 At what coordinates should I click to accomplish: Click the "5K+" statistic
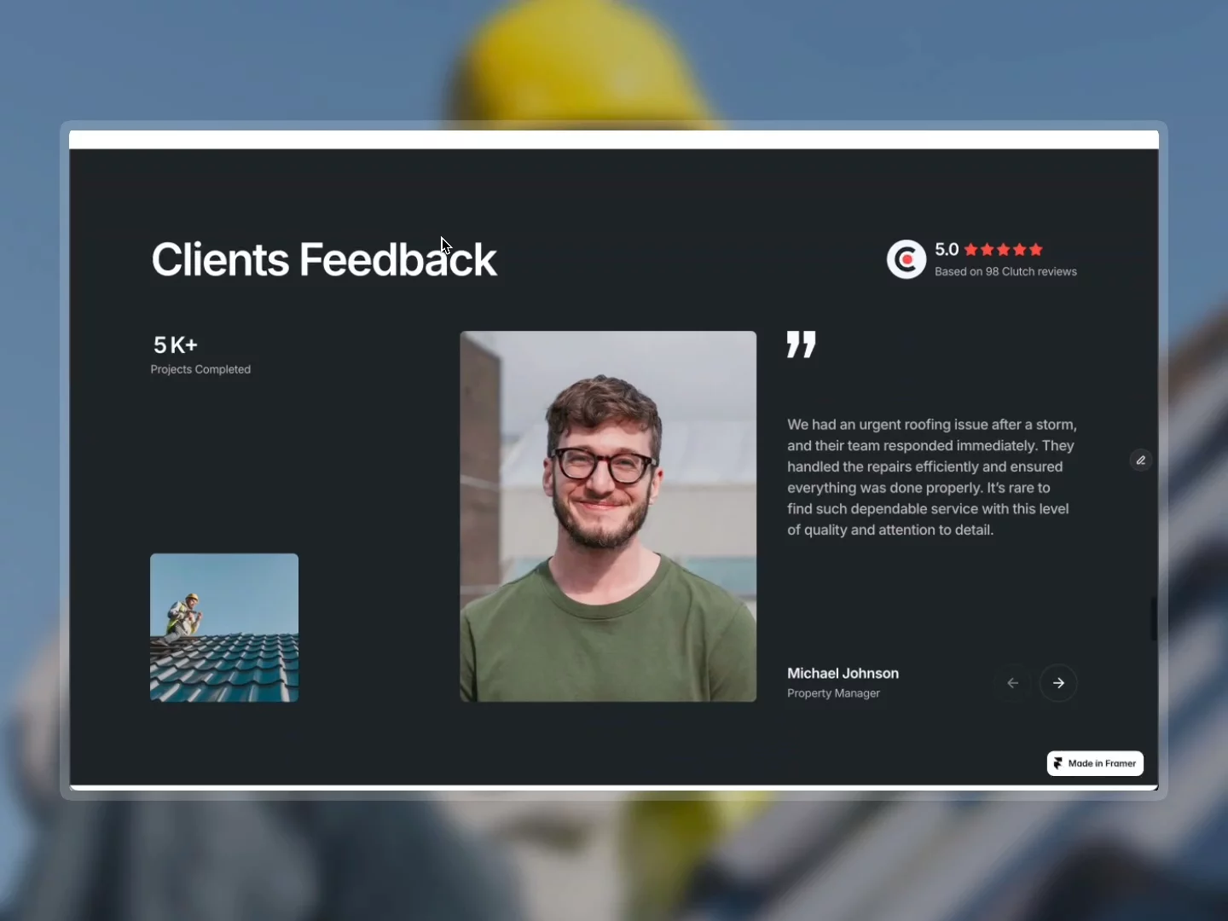[x=176, y=345]
